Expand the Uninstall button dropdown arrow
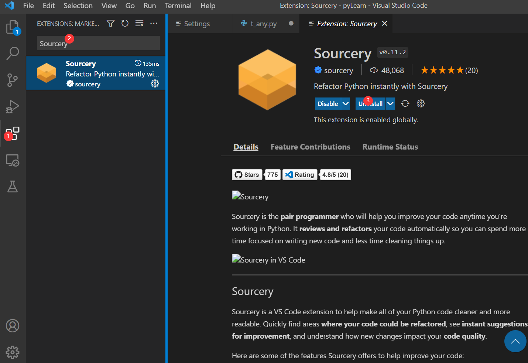This screenshot has width=528, height=363. 390,104
